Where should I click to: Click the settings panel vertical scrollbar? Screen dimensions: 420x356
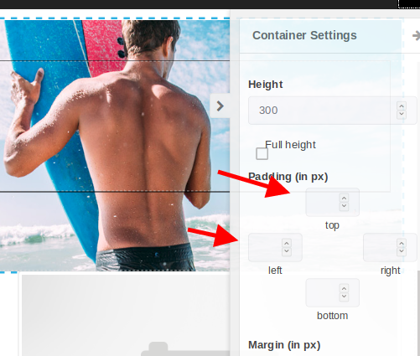(418, 312)
